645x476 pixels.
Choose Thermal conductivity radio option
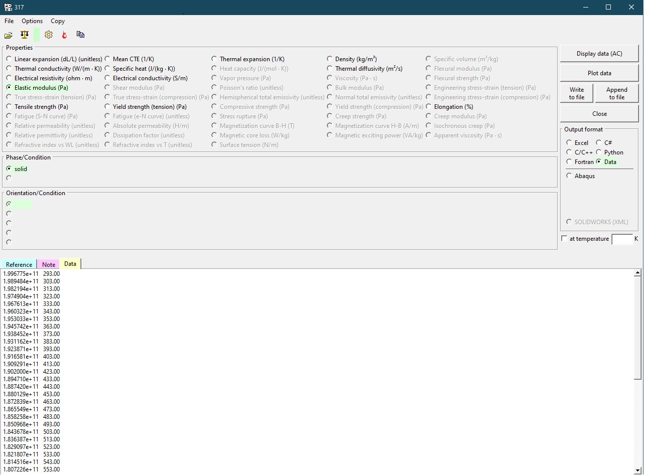pyautogui.click(x=9, y=69)
